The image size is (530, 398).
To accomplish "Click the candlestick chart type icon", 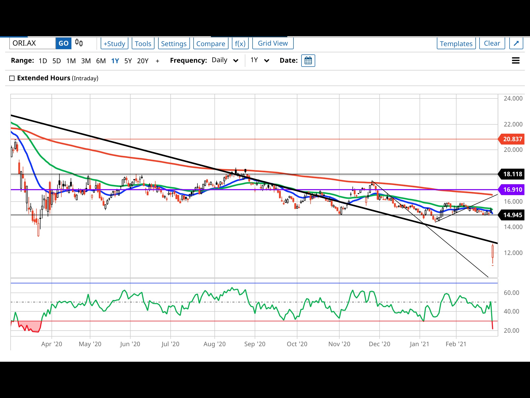I will [x=79, y=43].
